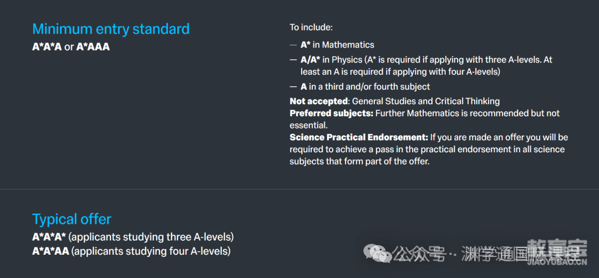Screen dimensions: 599x278
Task: Click the JIAOYUBAO.CN watermark text
Action: [x=557, y=262]
